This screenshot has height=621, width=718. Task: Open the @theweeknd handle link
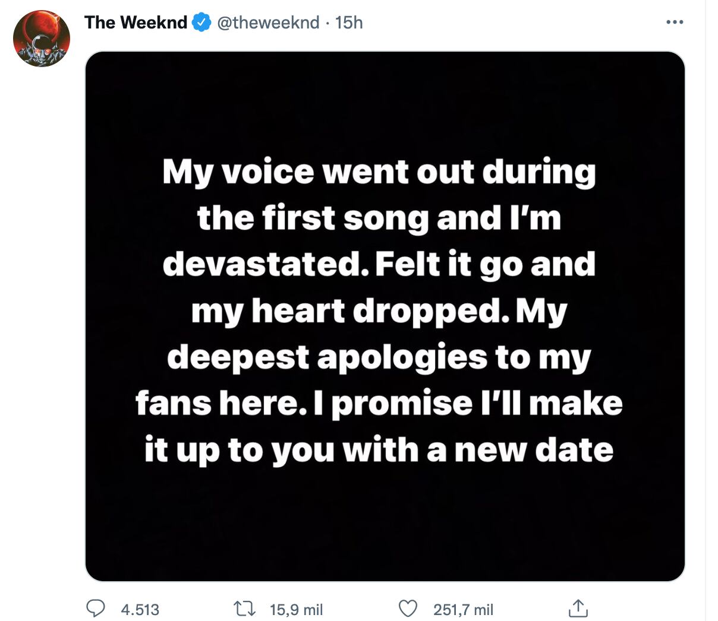pyautogui.click(x=268, y=23)
